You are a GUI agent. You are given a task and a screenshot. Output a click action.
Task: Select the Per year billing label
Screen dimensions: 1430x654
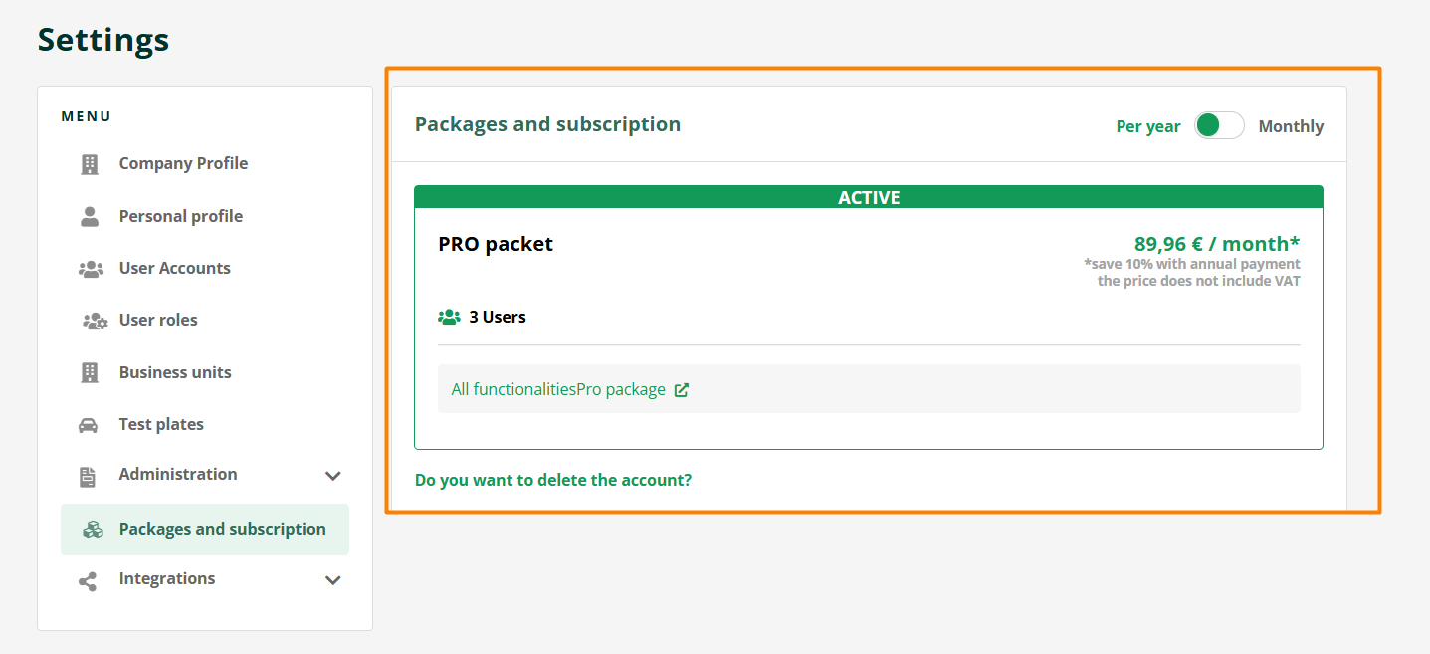coord(1147,126)
